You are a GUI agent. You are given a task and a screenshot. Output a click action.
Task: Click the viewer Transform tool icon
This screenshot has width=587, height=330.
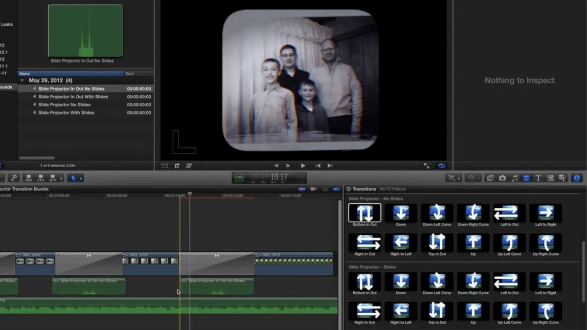click(165, 166)
